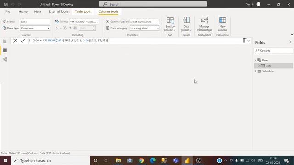The width and height of the screenshot is (294, 165).
Task: Open the Windows Start menu
Action: (6, 160)
